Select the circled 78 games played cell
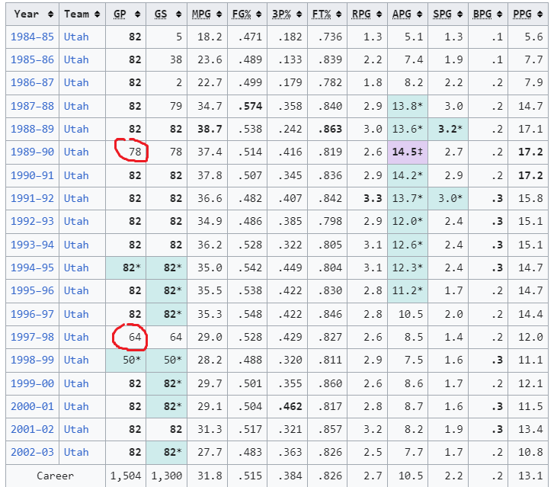This screenshot has height=487, width=554. [x=126, y=152]
